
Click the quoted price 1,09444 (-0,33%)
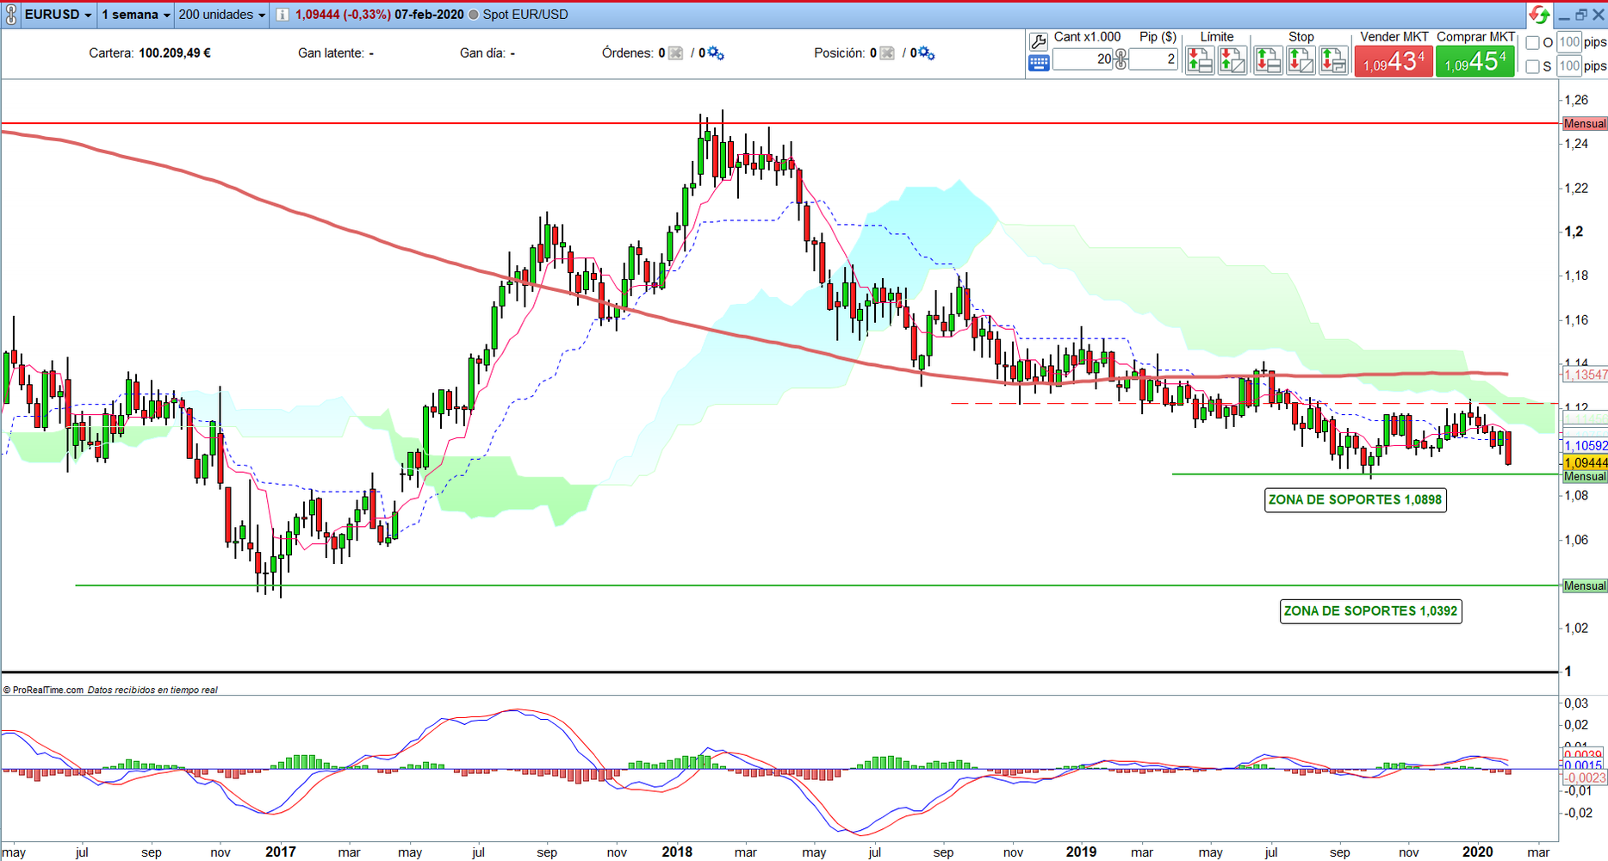[x=343, y=15]
